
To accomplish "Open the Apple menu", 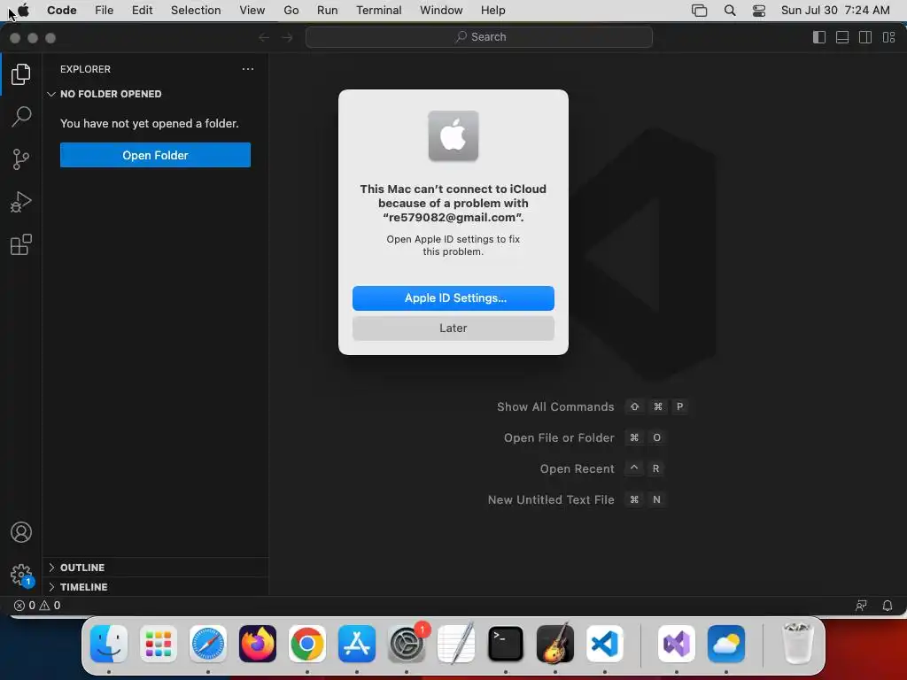I will (23, 11).
